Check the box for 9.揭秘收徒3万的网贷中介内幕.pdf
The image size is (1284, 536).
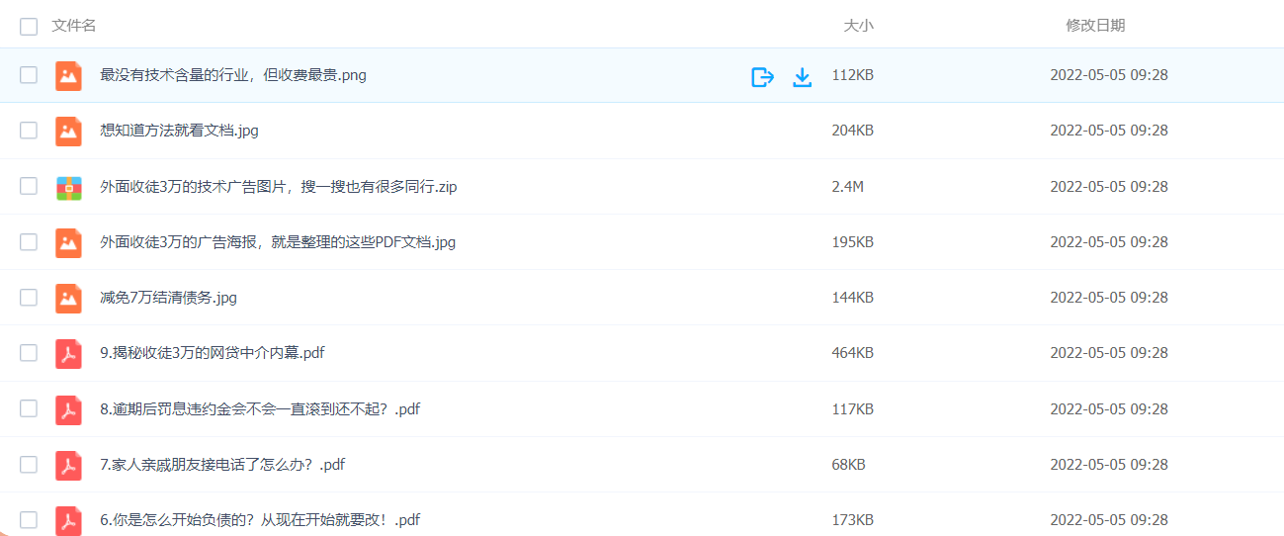pyautogui.click(x=29, y=353)
